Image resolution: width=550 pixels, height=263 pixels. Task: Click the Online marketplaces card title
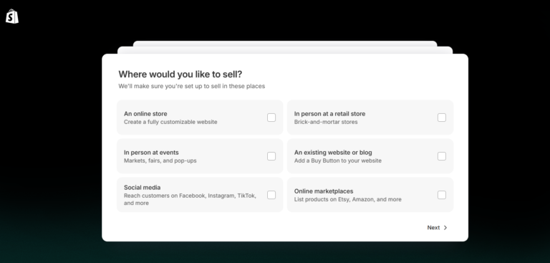tap(324, 191)
